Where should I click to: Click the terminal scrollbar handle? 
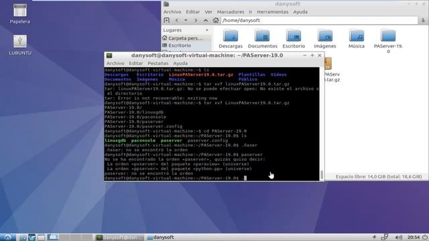[322, 175]
